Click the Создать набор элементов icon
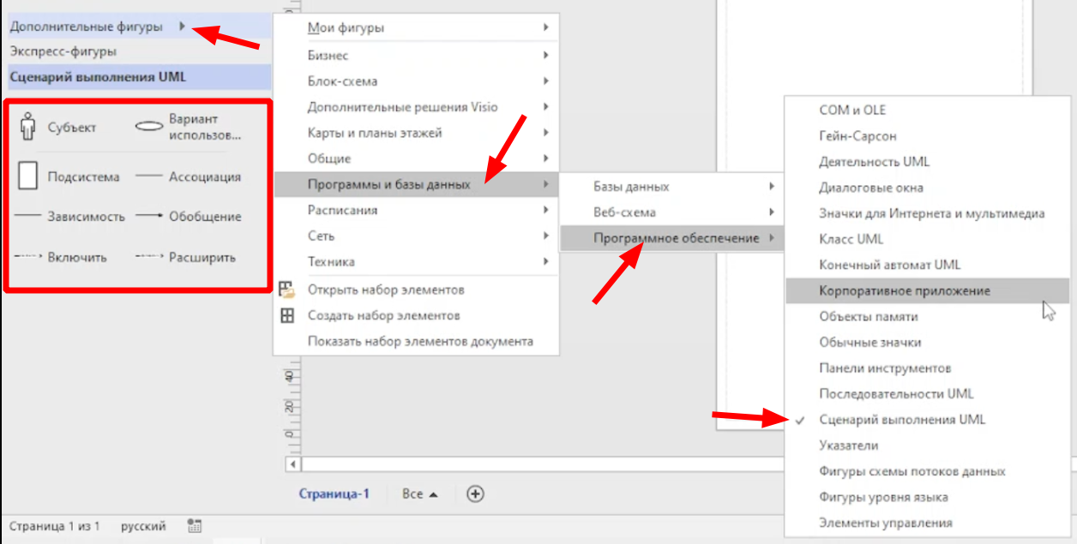Screen dimensions: 1077x544 (287, 315)
